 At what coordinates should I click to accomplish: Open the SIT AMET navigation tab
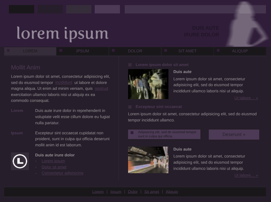coord(187,51)
